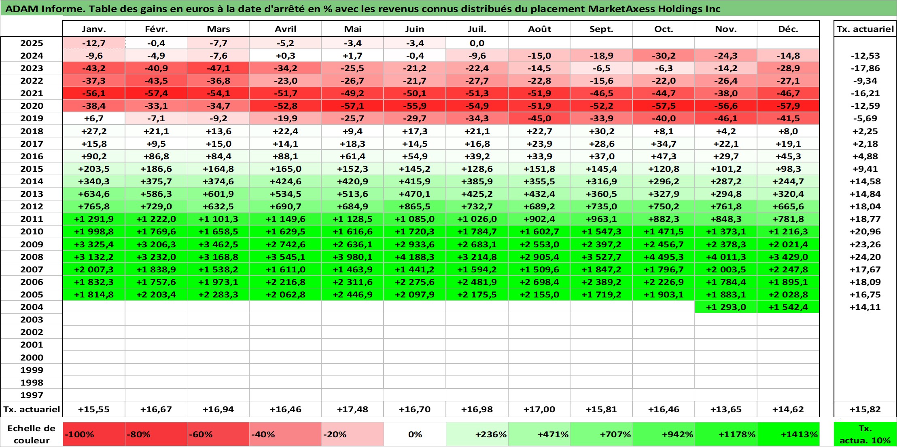Select the August 2006 value +2 698,4
The width and height of the screenshot is (897, 447).
tap(539, 282)
